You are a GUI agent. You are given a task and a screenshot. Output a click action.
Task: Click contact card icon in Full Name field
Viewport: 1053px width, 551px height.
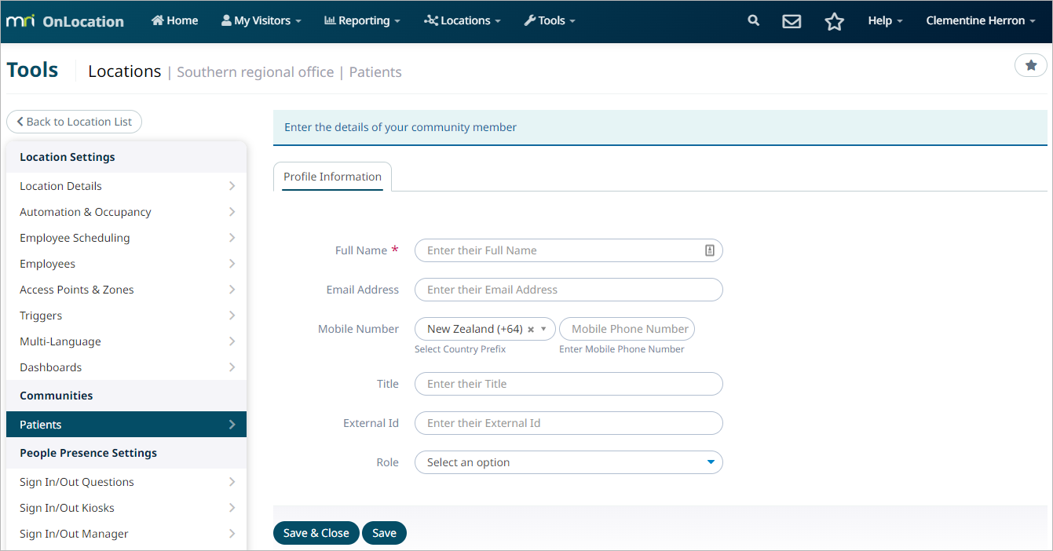coord(709,250)
